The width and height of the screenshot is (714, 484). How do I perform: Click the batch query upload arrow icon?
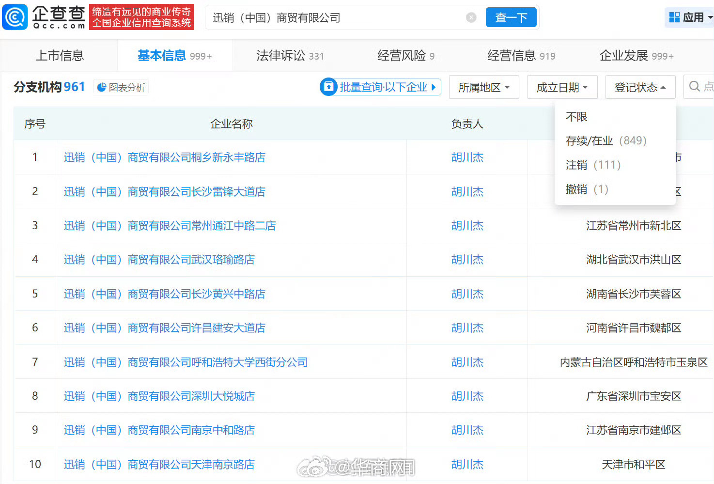click(328, 87)
